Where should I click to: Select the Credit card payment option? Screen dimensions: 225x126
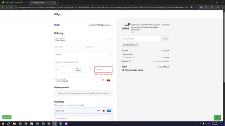pos(83,111)
